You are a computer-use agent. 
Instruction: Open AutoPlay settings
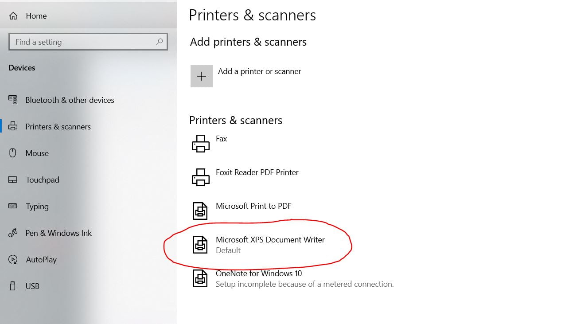pyautogui.click(x=41, y=260)
